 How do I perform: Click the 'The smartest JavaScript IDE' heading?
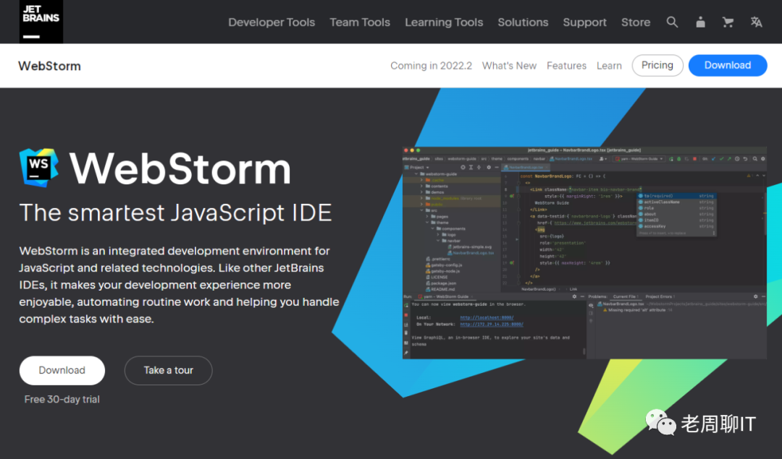pos(175,213)
